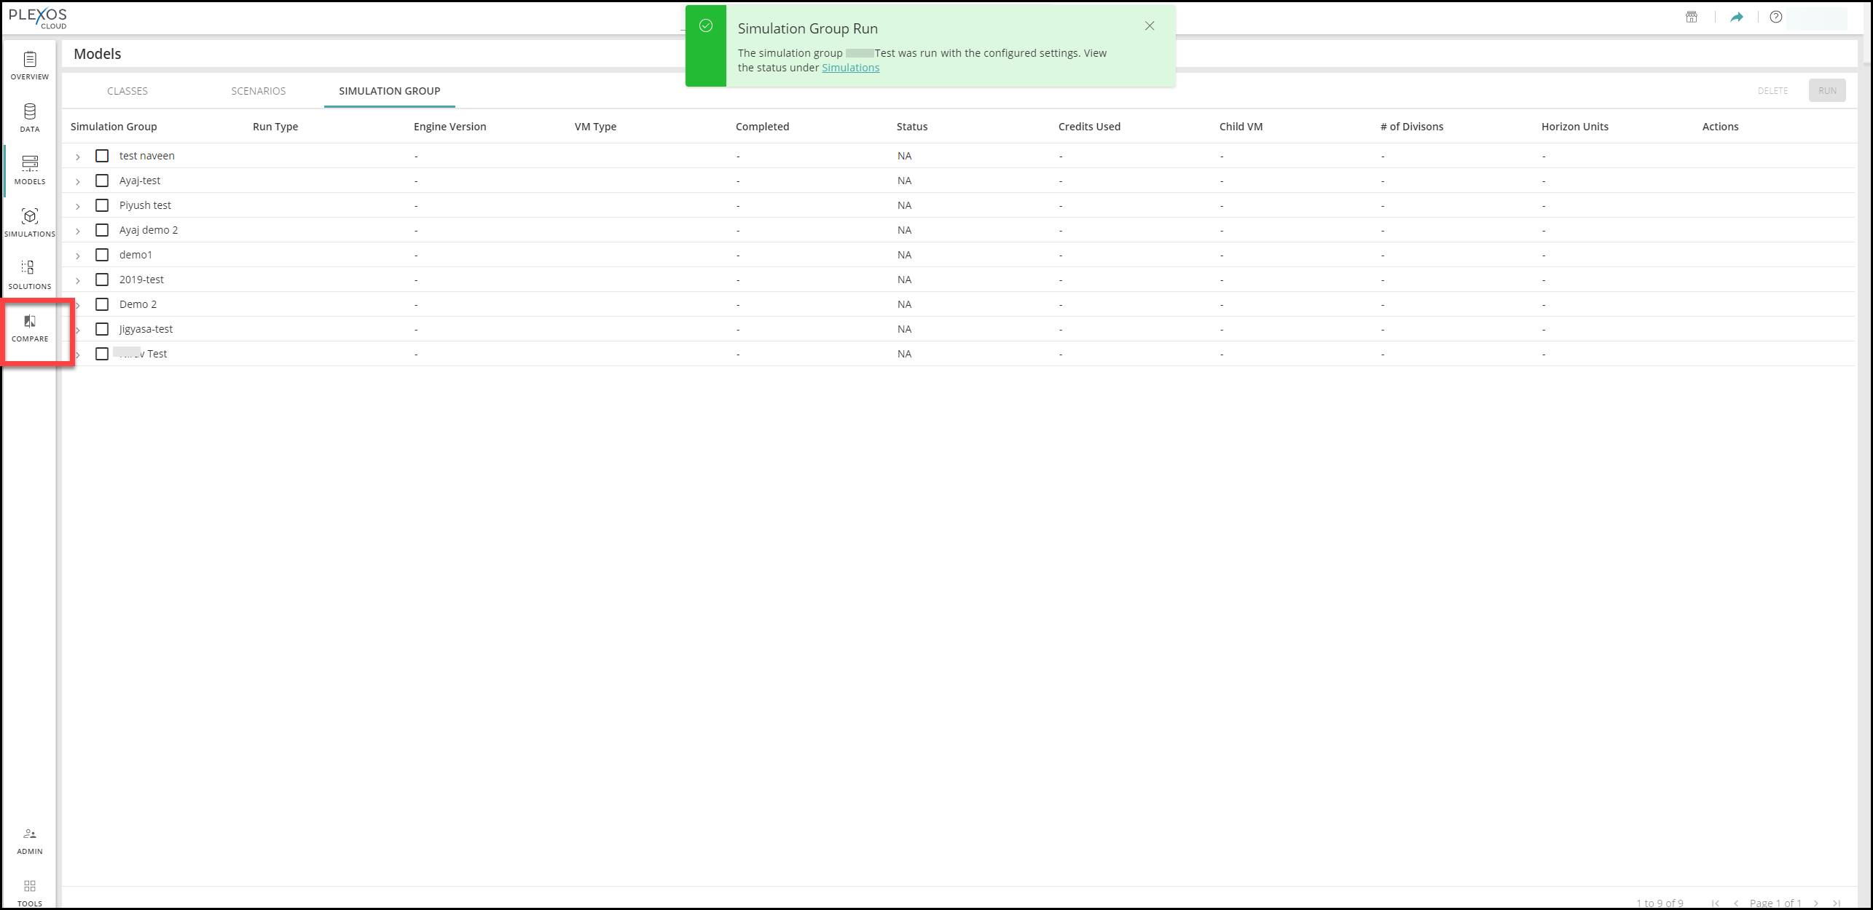Expand the Piyush test row
Image resolution: width=1873 pixels, height=910 pixels.
pos(78,206)
